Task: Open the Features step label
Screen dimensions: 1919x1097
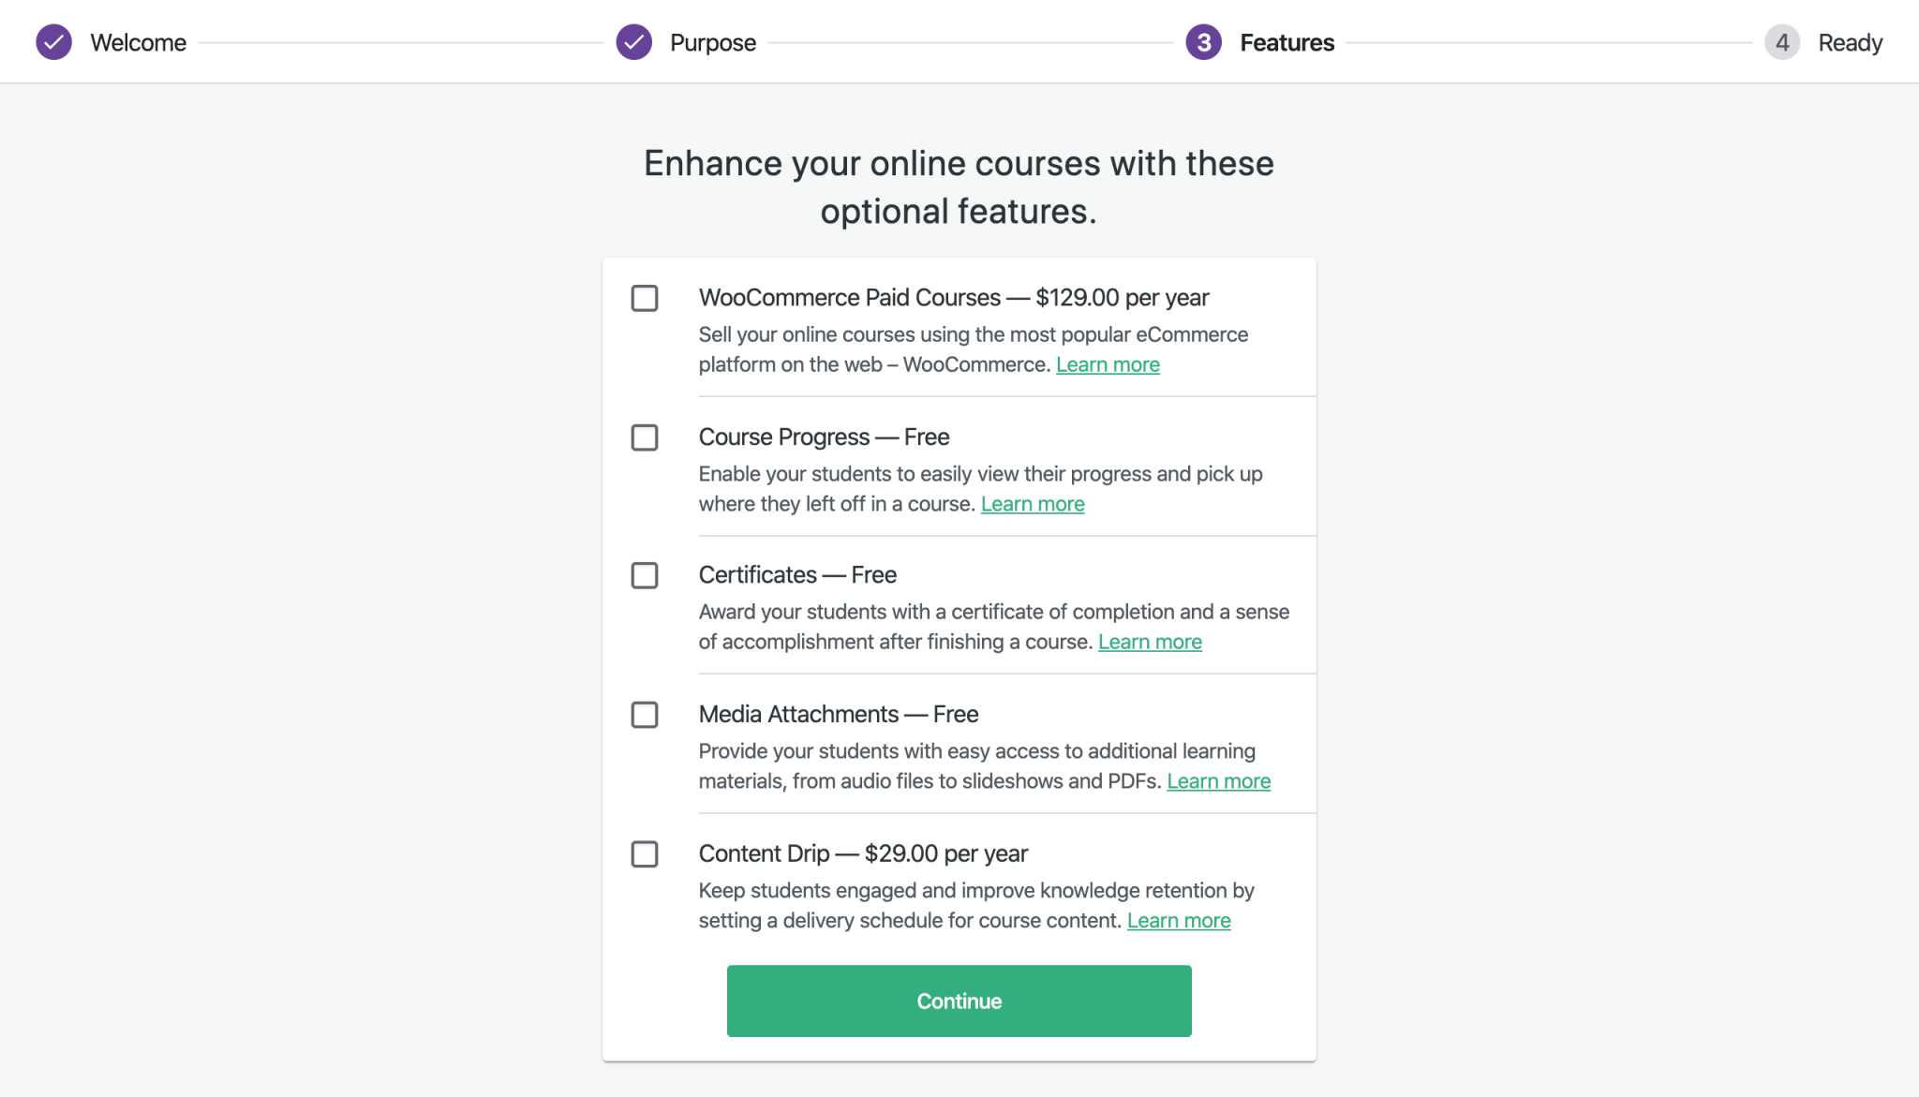Action: click(1287, 41)
